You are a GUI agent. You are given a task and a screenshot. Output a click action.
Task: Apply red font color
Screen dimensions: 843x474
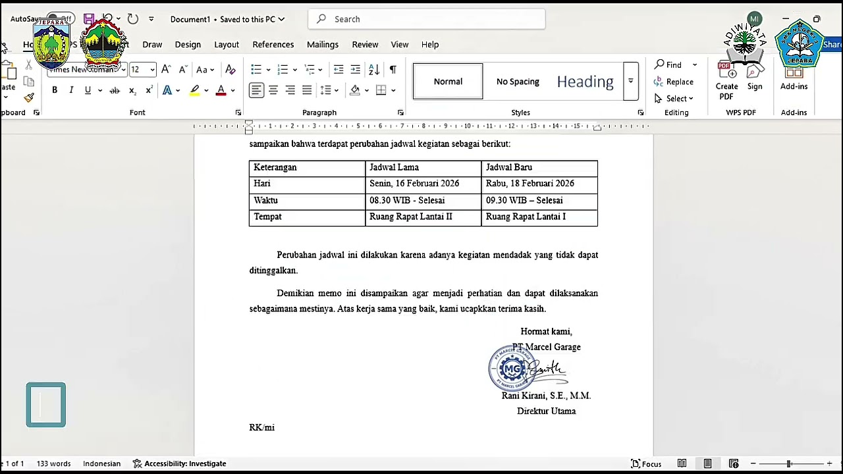[x=221, y=90]
